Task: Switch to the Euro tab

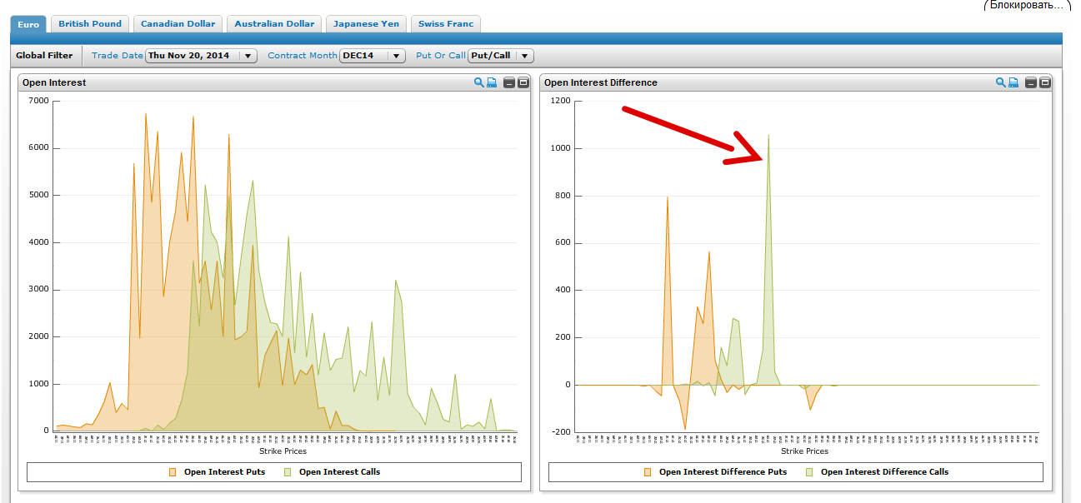Action: (x=28, y=24)
